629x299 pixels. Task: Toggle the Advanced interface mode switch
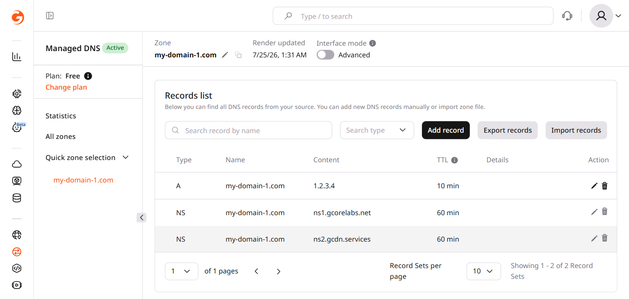coord(325,55)
